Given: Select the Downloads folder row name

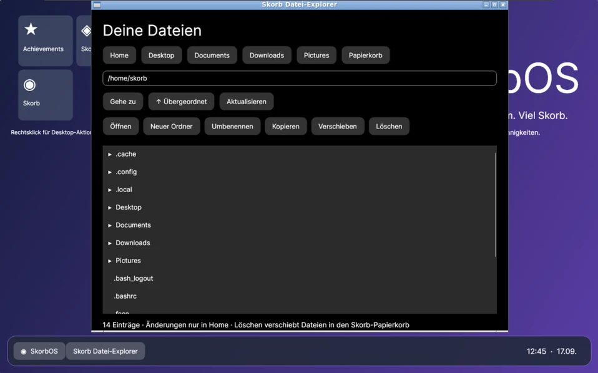Looking at the screenshot, I should pyautogui.click(x=133, y=243).
